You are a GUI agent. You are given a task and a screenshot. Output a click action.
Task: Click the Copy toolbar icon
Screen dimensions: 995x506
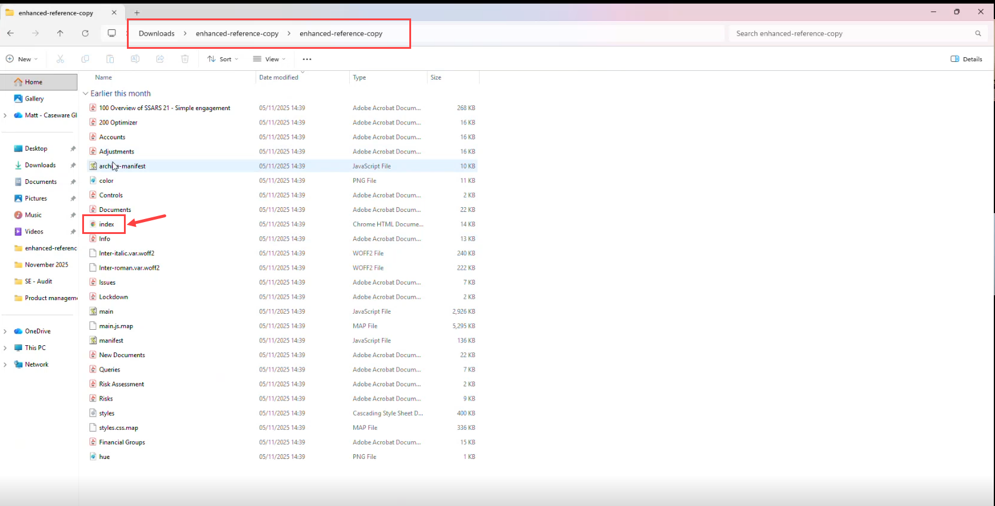click(85, 59)
